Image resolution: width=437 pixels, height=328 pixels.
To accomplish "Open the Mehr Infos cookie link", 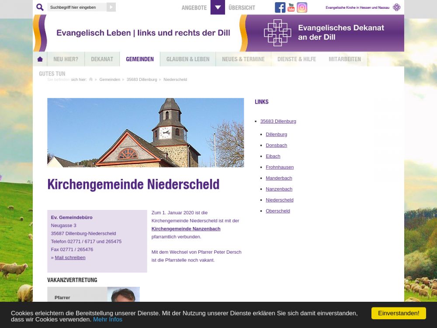I will tap(108, 319).
